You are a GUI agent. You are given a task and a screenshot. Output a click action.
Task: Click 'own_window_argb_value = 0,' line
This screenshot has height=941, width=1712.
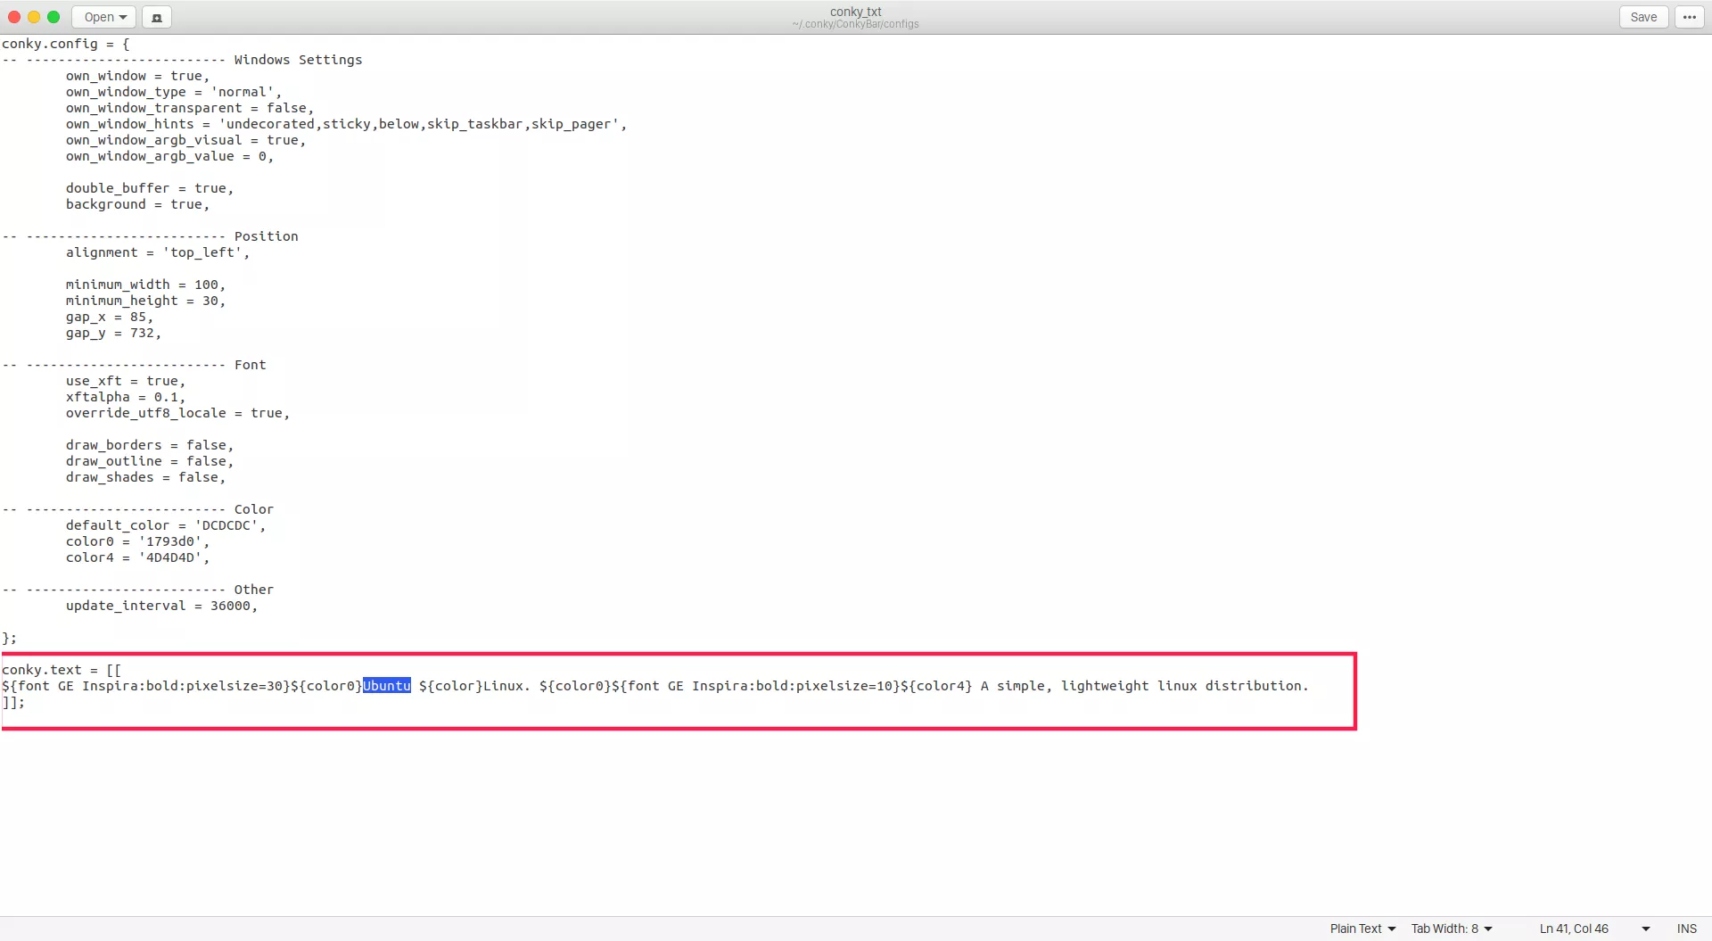169,156
